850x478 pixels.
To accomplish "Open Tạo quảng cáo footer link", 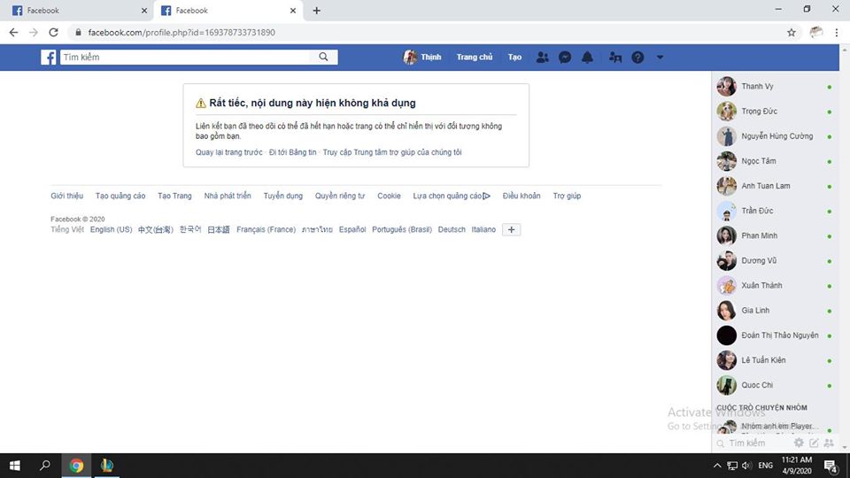I will click(120, 196).
